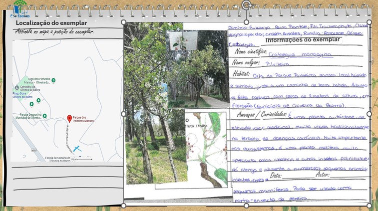Select the top-left corner sizing handle

[x=123, y=22]
